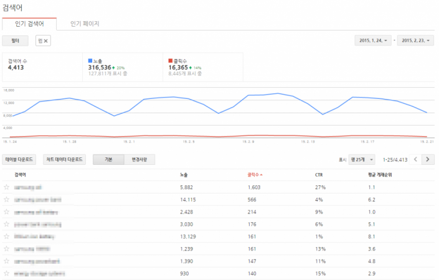Image resolution: width=439 pixels, height=280 pixels.
Task: Star the query row with 14,115 impressions
Action: (6, 200)
